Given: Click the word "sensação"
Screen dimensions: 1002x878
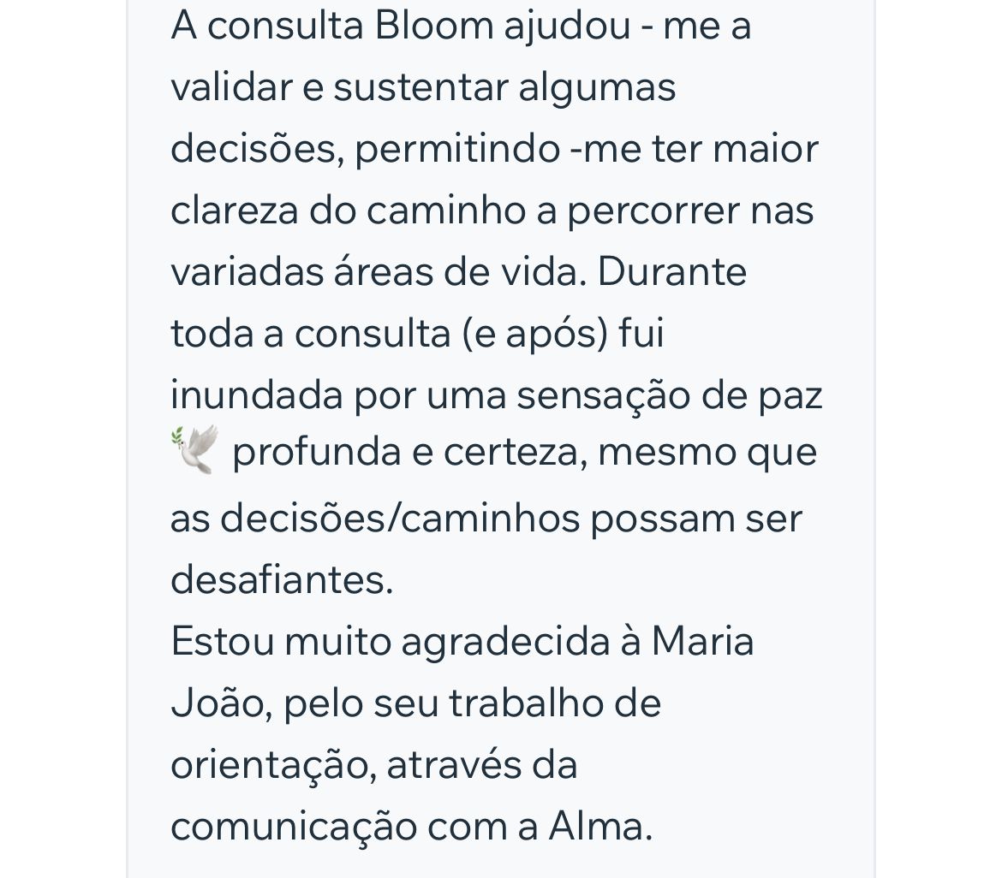Looking at the screenshot, I should pos(603,395).
